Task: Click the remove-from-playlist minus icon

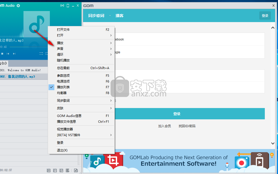Action: tap(55, 170)
